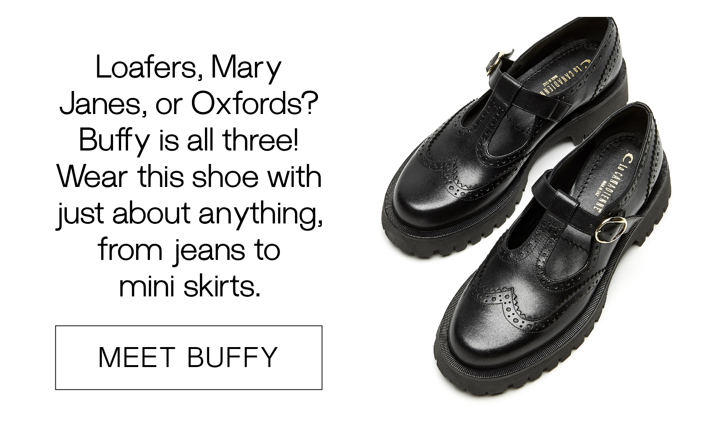Click the "Loafers, Mary" text line
Viewport: 721px width, 435px height.
pyautogui.click(x=188, y=68)
